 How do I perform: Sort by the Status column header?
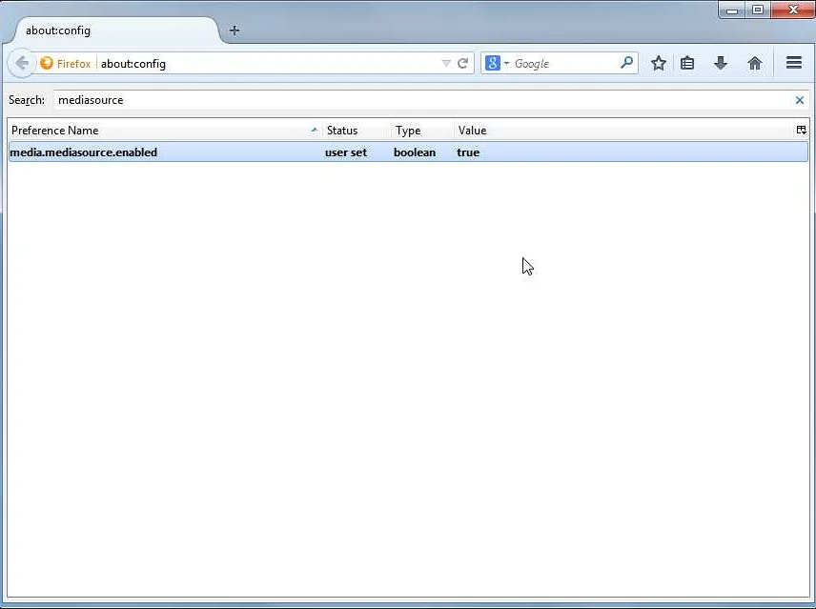point(355,131)
